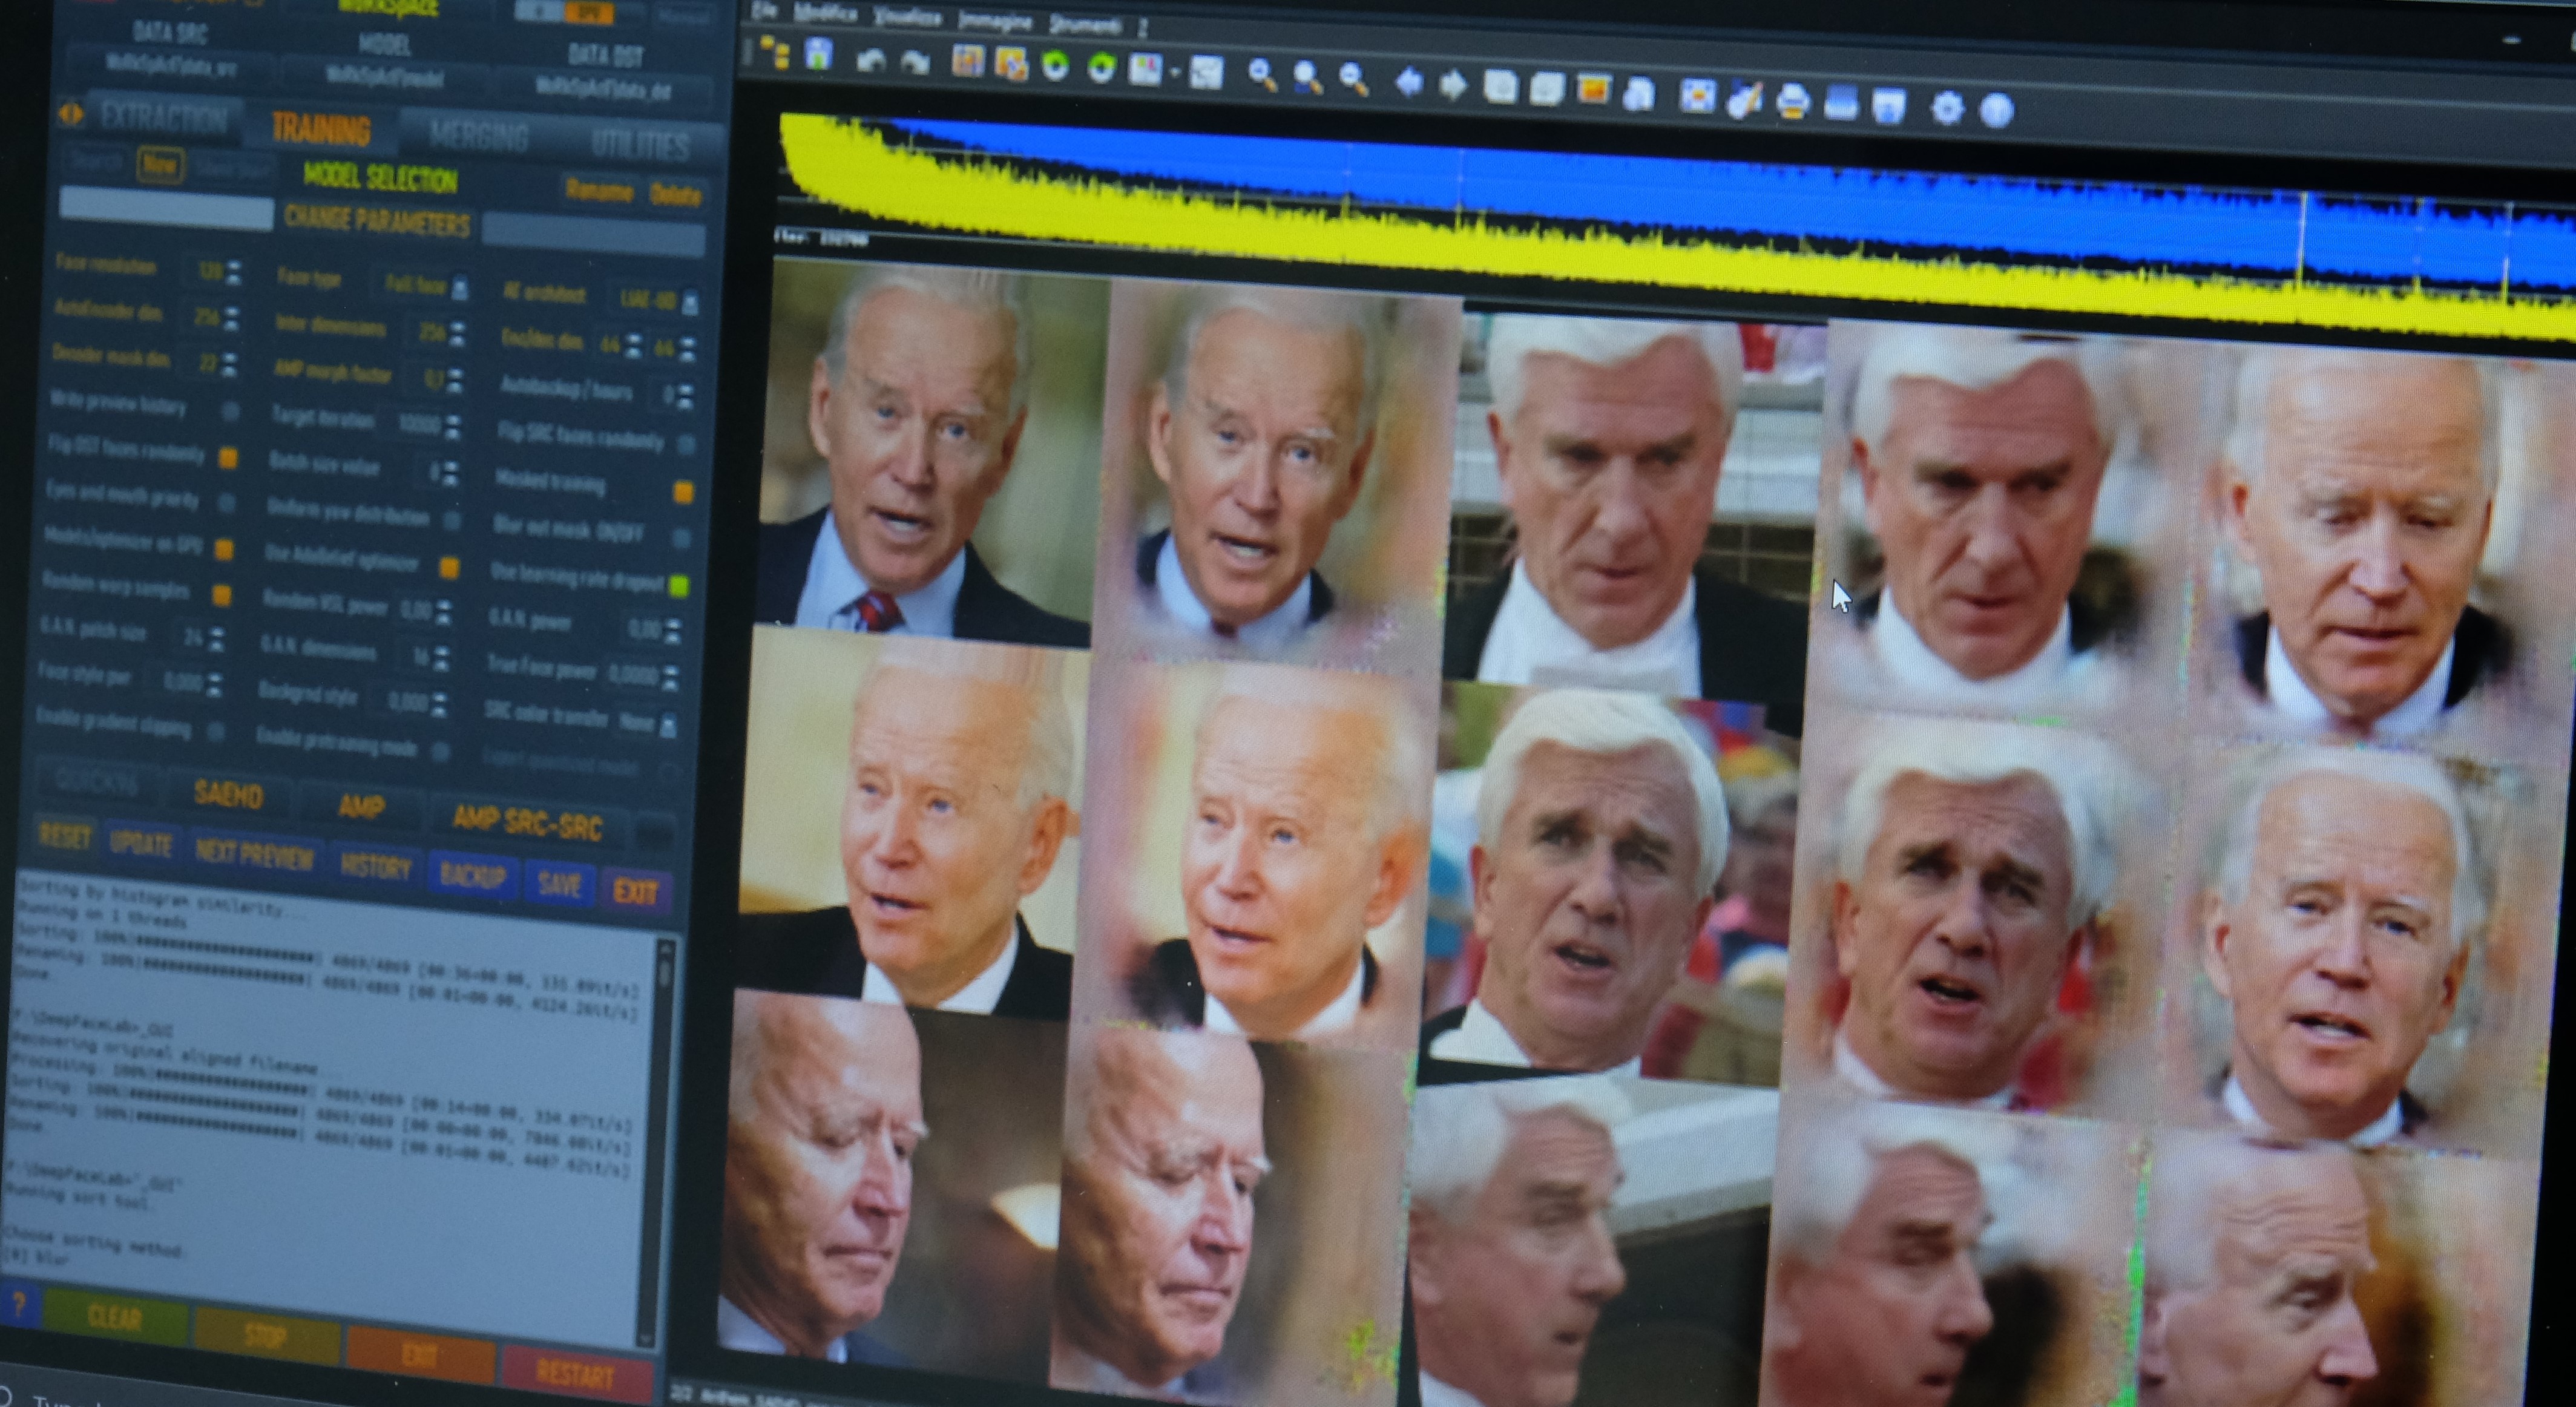Click the redo arrow icon
Viewport: 2576px width, 1407px height.
pos(915,62)
